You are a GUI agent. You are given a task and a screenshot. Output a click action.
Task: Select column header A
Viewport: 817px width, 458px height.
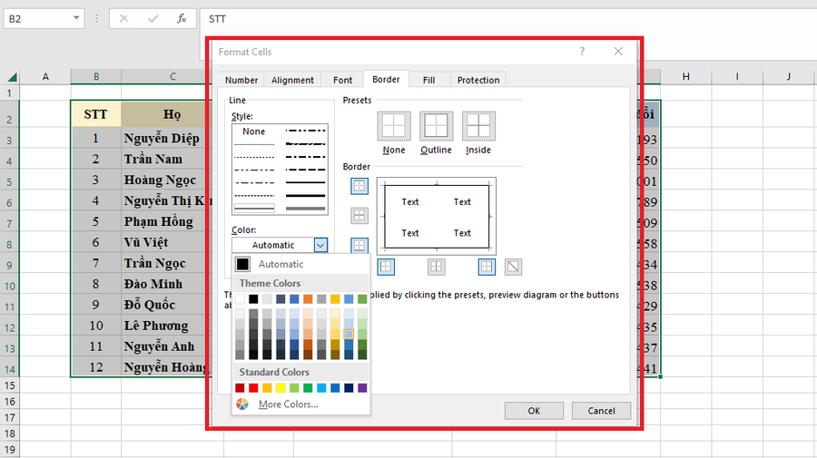(46, 76)
